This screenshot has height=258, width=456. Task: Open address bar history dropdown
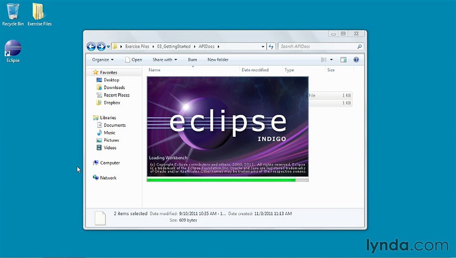[x=263, y=47]
